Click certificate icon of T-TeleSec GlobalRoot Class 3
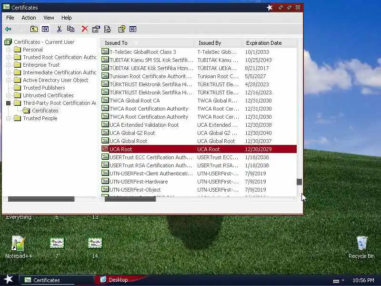The image size is (381, 286). 105,51
